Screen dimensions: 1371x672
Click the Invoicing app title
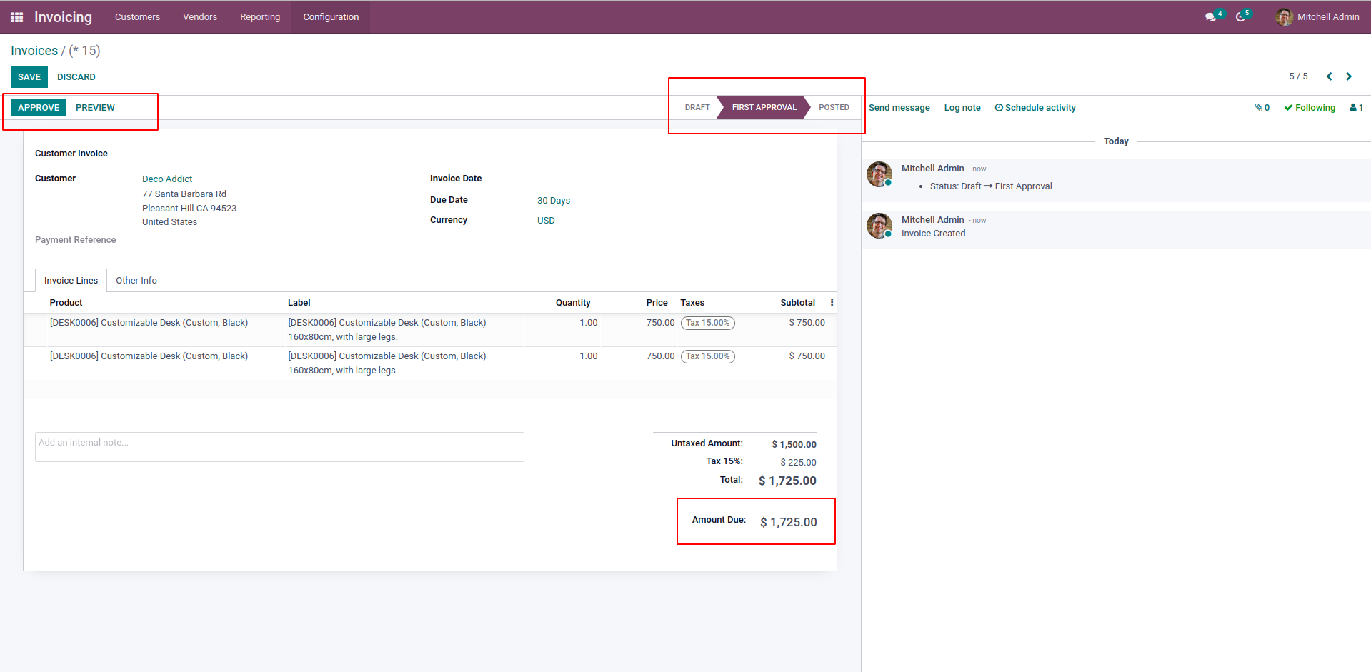(63, 17)
